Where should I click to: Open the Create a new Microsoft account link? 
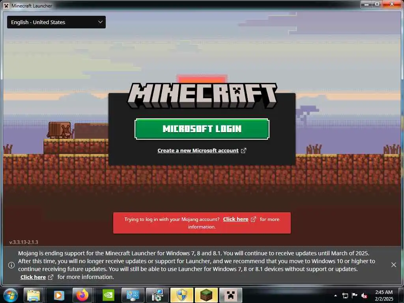tap(198, 150)
